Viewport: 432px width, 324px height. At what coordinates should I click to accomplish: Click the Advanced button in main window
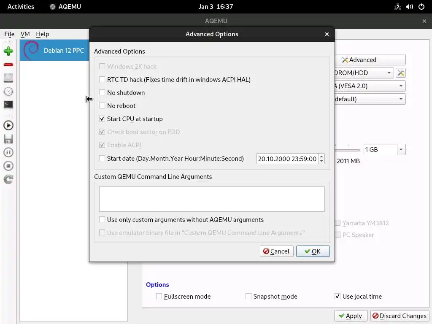370,60
